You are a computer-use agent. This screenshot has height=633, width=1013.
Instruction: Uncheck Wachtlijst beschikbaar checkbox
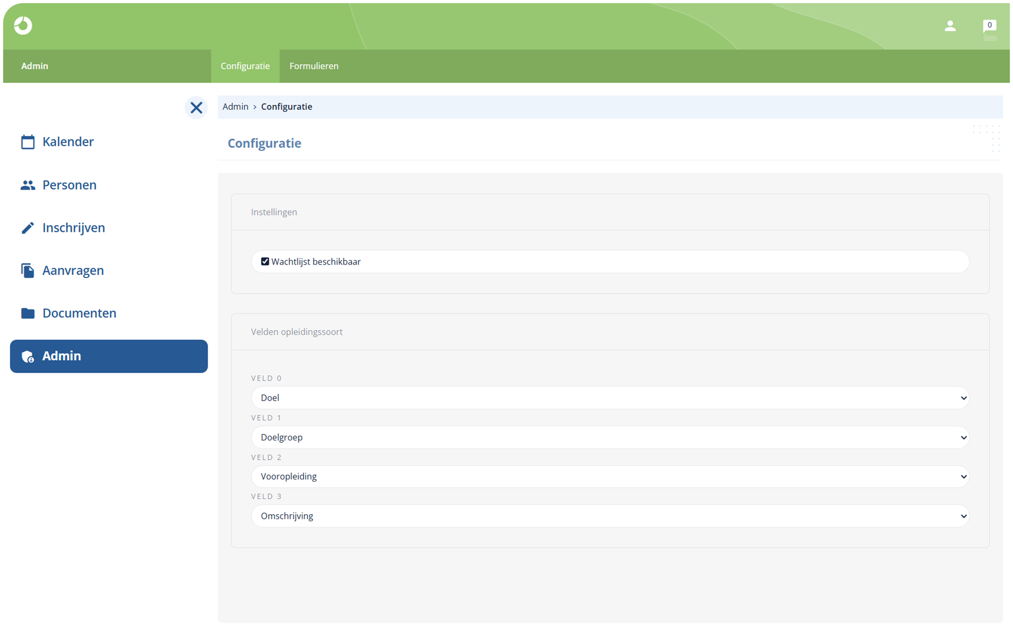pyautogui.click(x=265, y=262)
